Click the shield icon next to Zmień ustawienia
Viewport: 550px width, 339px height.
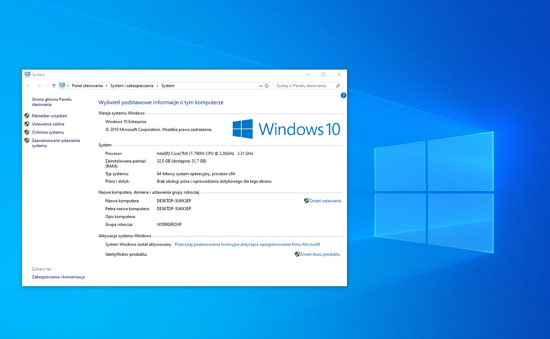[306, 201]
